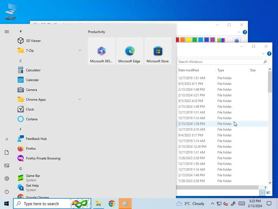Open Documents from Start sidebar
This screenshot has width=278, height=209.
7,152
